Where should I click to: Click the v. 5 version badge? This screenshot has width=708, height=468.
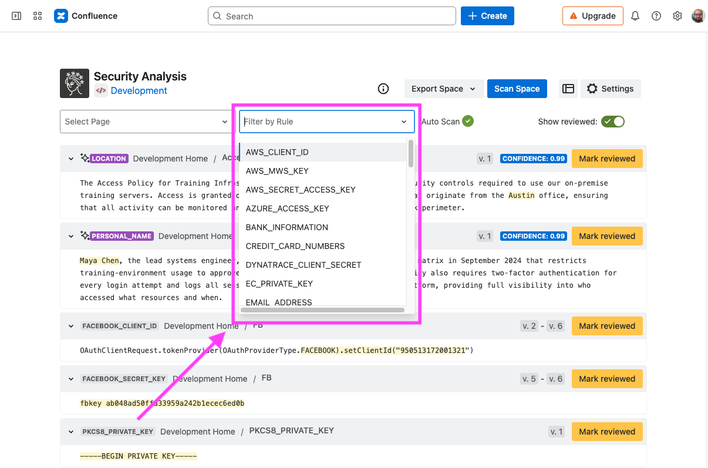529,379
